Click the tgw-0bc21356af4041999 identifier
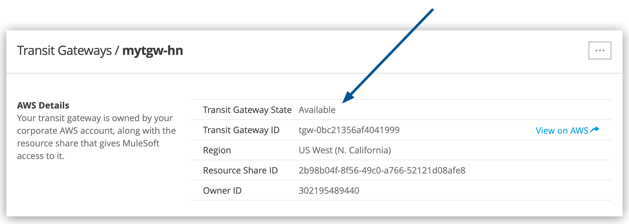Viewport: 629px width, 224px height. coord(349,130)
